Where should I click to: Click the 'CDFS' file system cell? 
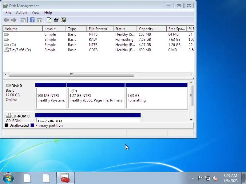[x=93, y=50]
